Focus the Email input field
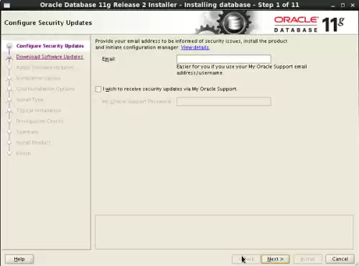 (224, 59)
